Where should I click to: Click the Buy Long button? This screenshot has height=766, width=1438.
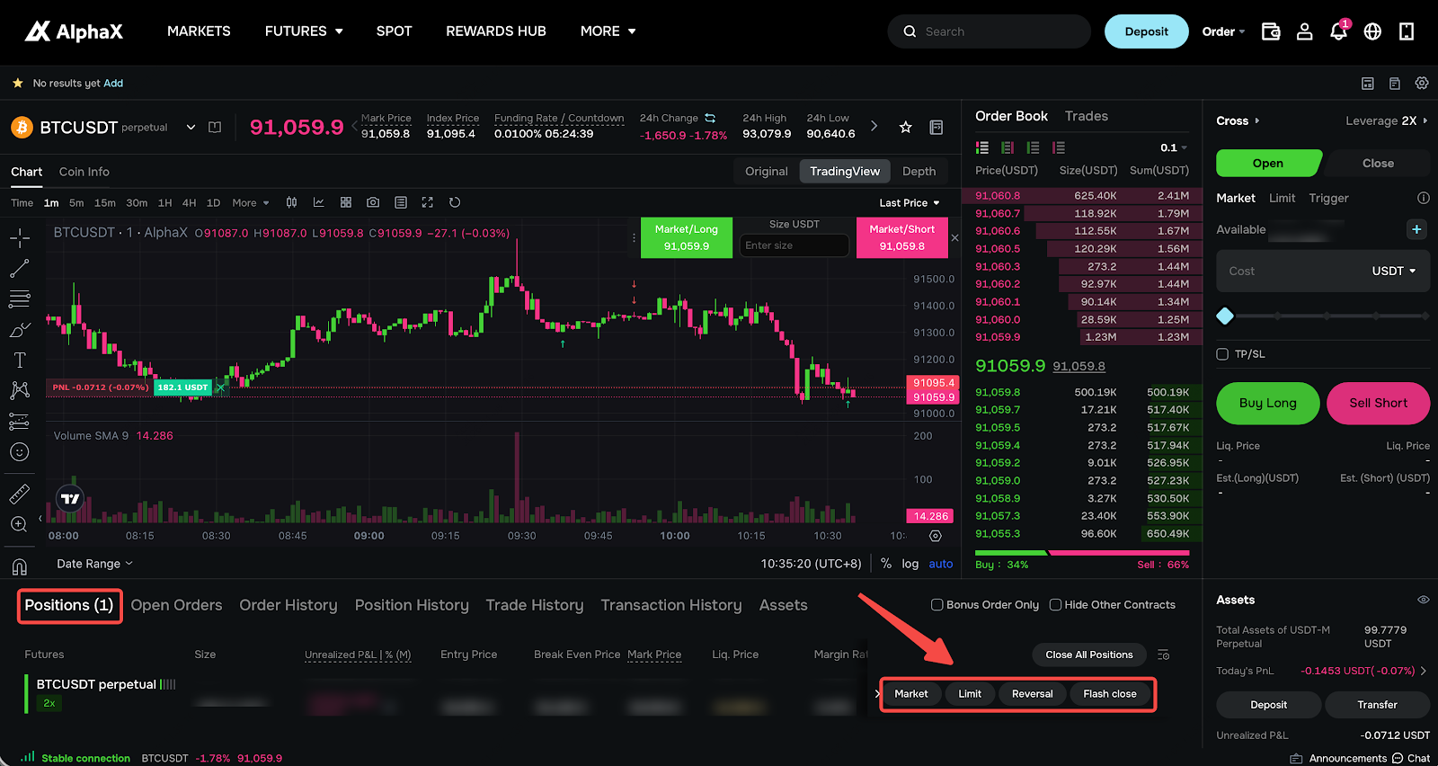click(x=1268, y=403)
